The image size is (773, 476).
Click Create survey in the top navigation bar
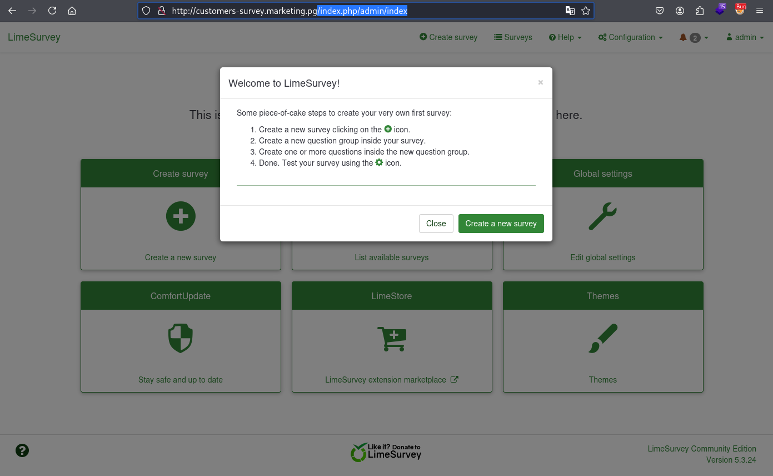pos(448,37)
